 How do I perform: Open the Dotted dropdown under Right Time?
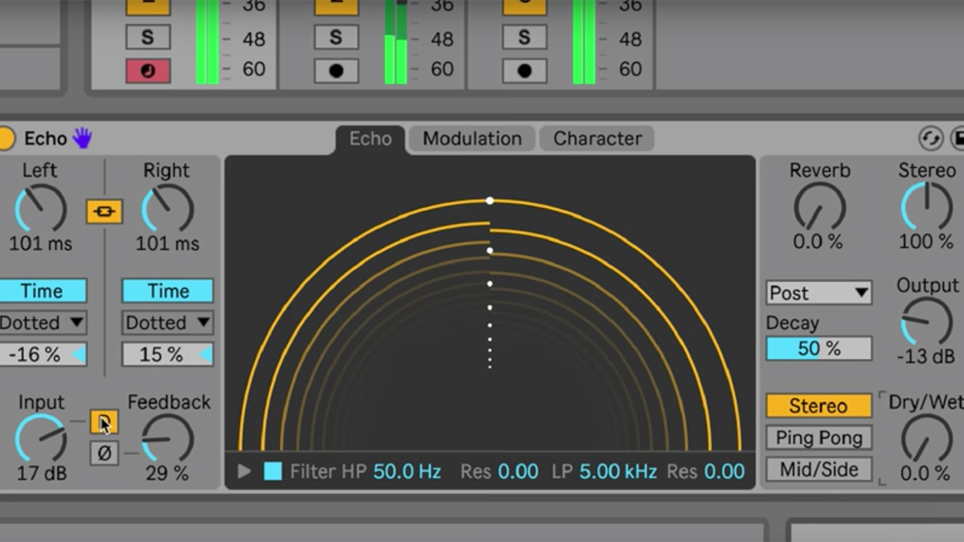pos(166,323)
